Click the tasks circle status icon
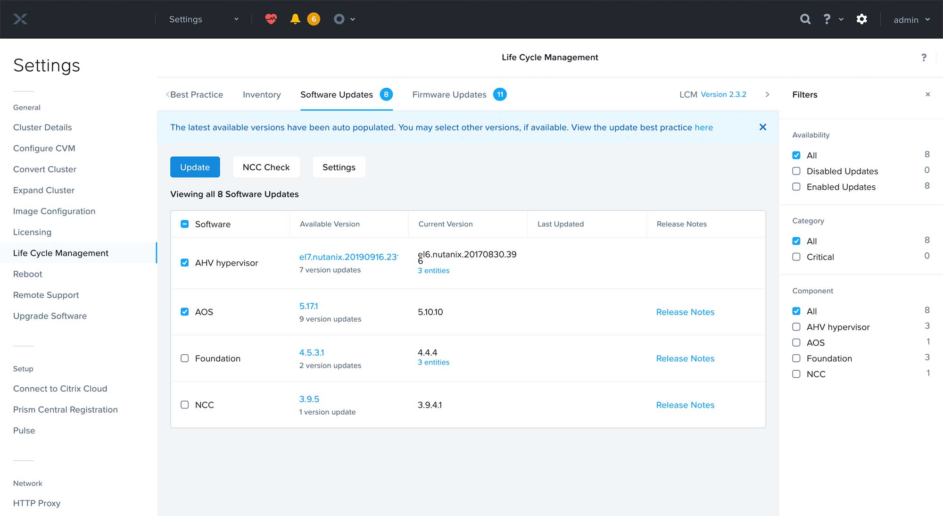The height and width of the screenshot is (516, 943). pos(339,19)
